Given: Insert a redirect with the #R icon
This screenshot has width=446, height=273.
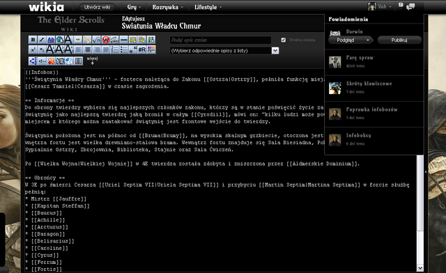Looking at the screenshot, I should coord(142,49).
